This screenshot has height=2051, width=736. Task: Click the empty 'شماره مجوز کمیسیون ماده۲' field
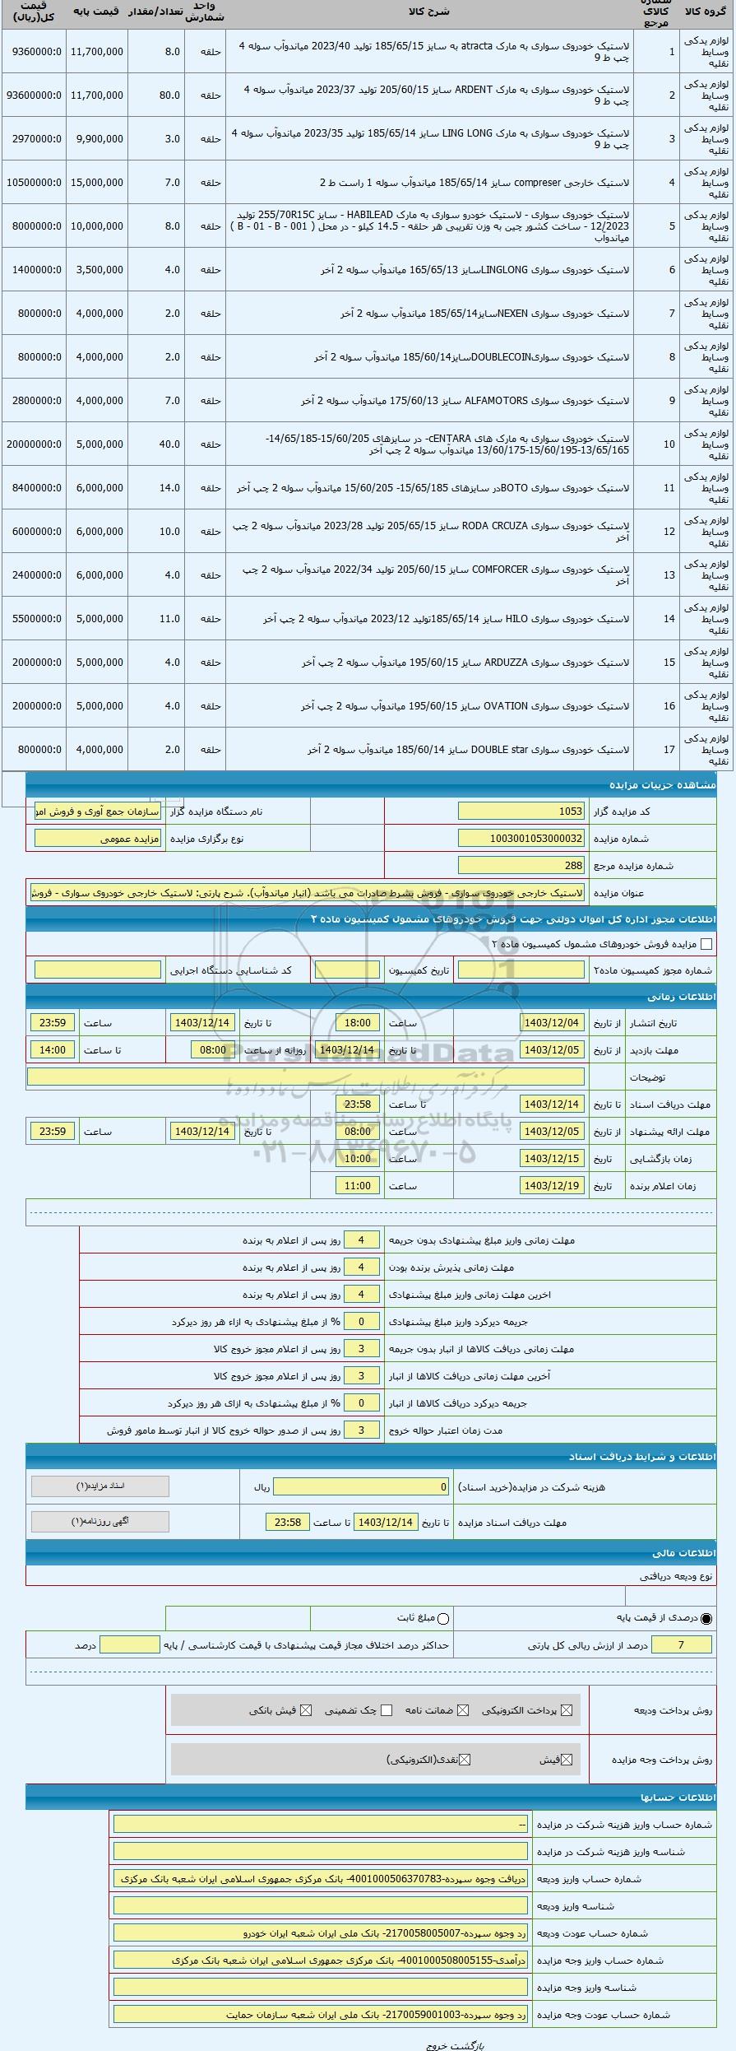click(x=521, y=970)
